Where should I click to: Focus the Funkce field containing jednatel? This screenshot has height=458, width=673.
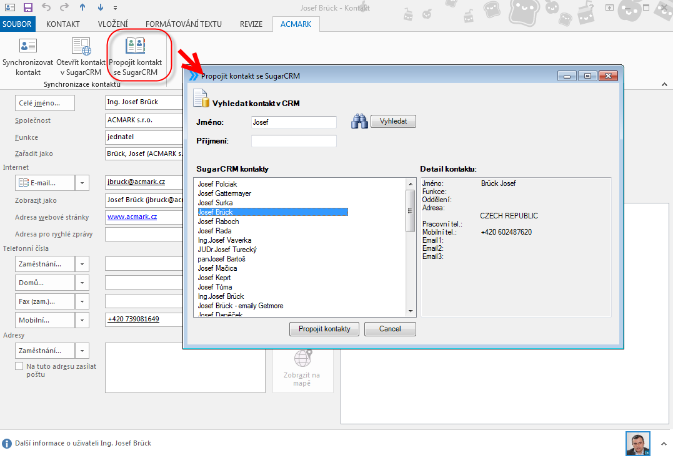coord(144,137)
